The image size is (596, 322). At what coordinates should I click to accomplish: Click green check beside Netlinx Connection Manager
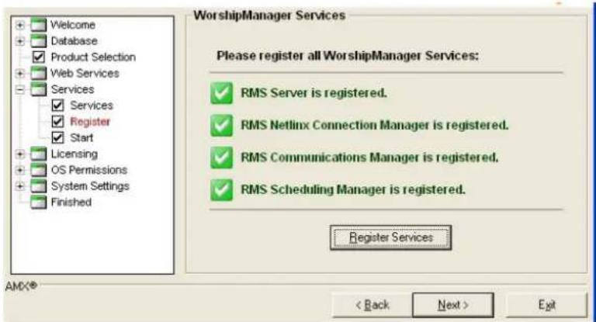(222, 125)
